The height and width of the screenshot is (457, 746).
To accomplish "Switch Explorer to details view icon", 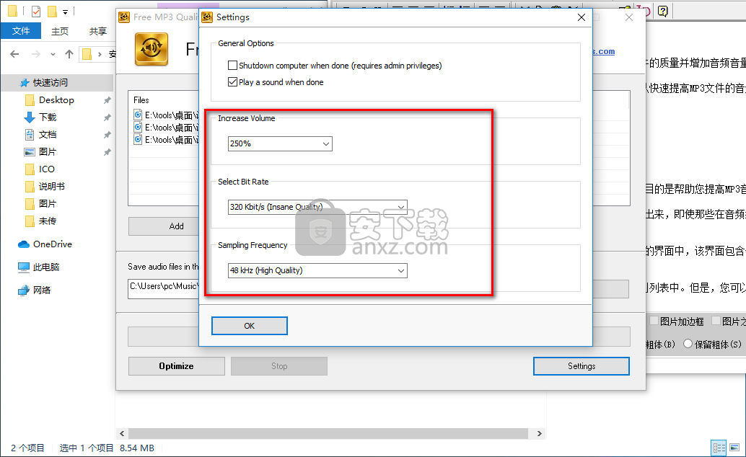I will [719, 448].
